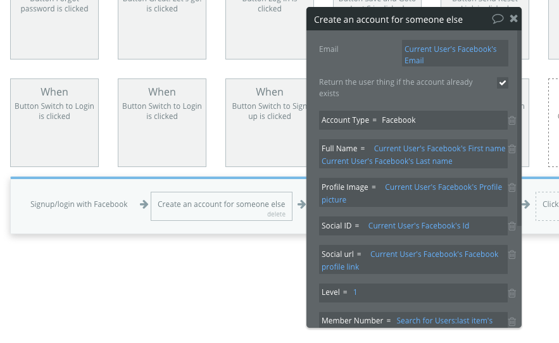Delete the Social ID field row
559x343 pixels.
(x=512, y=226)
